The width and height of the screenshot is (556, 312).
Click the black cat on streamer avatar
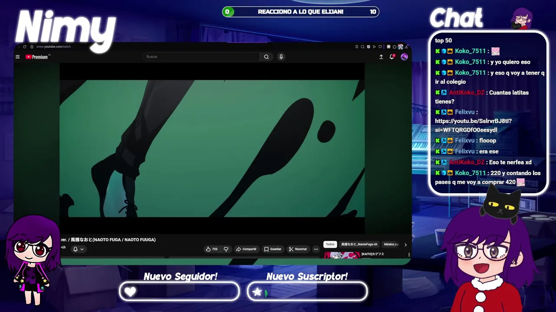click(501, 205)
